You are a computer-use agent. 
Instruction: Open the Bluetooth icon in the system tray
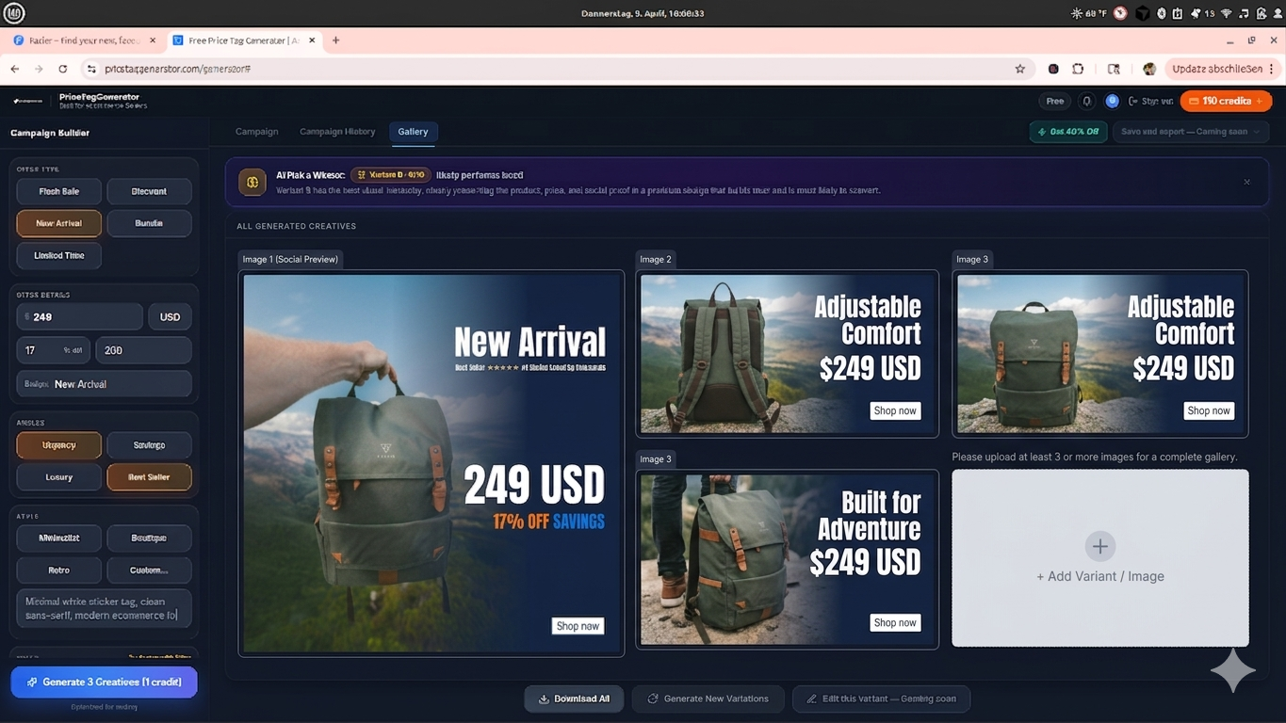[1161, 13]
